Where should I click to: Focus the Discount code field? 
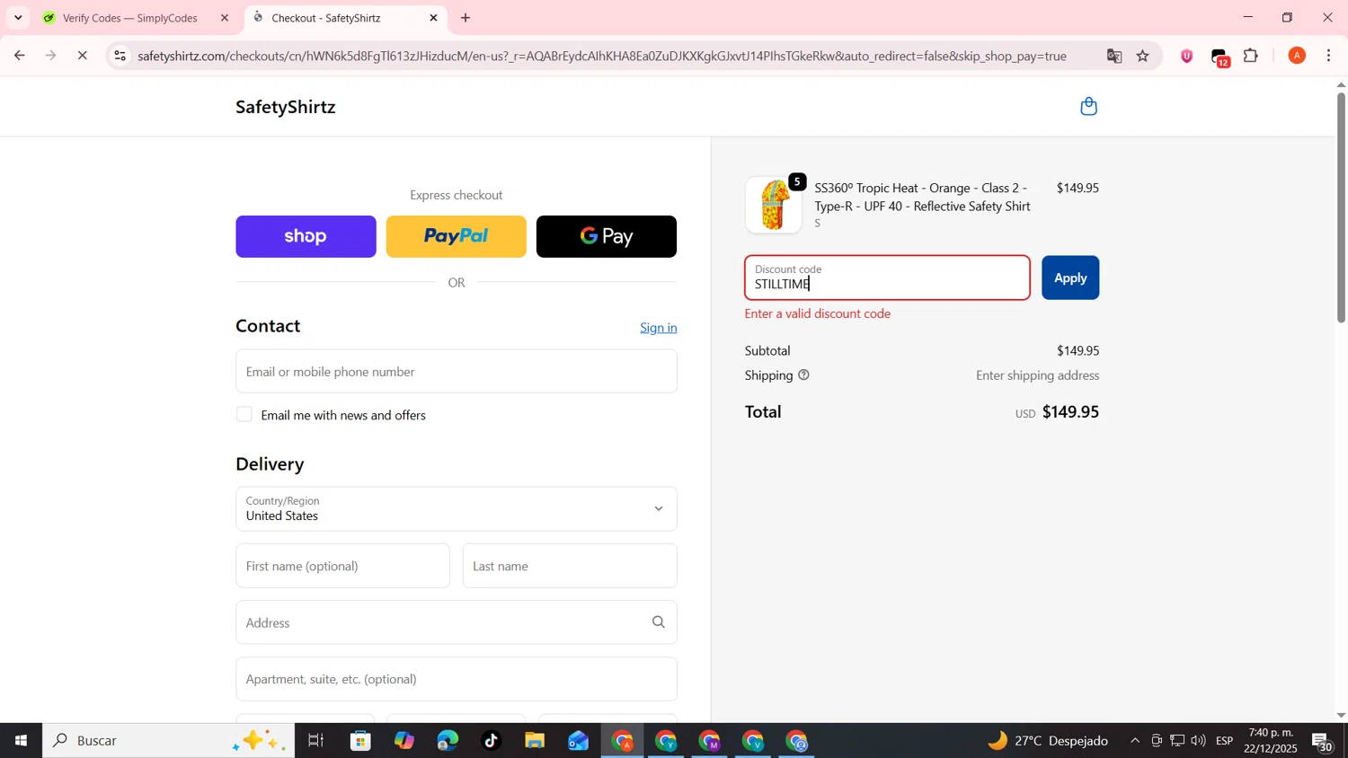(888, 278)
